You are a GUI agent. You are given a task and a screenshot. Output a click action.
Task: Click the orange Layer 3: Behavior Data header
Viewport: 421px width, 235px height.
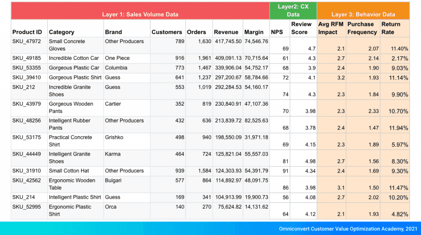click(363, 14)
